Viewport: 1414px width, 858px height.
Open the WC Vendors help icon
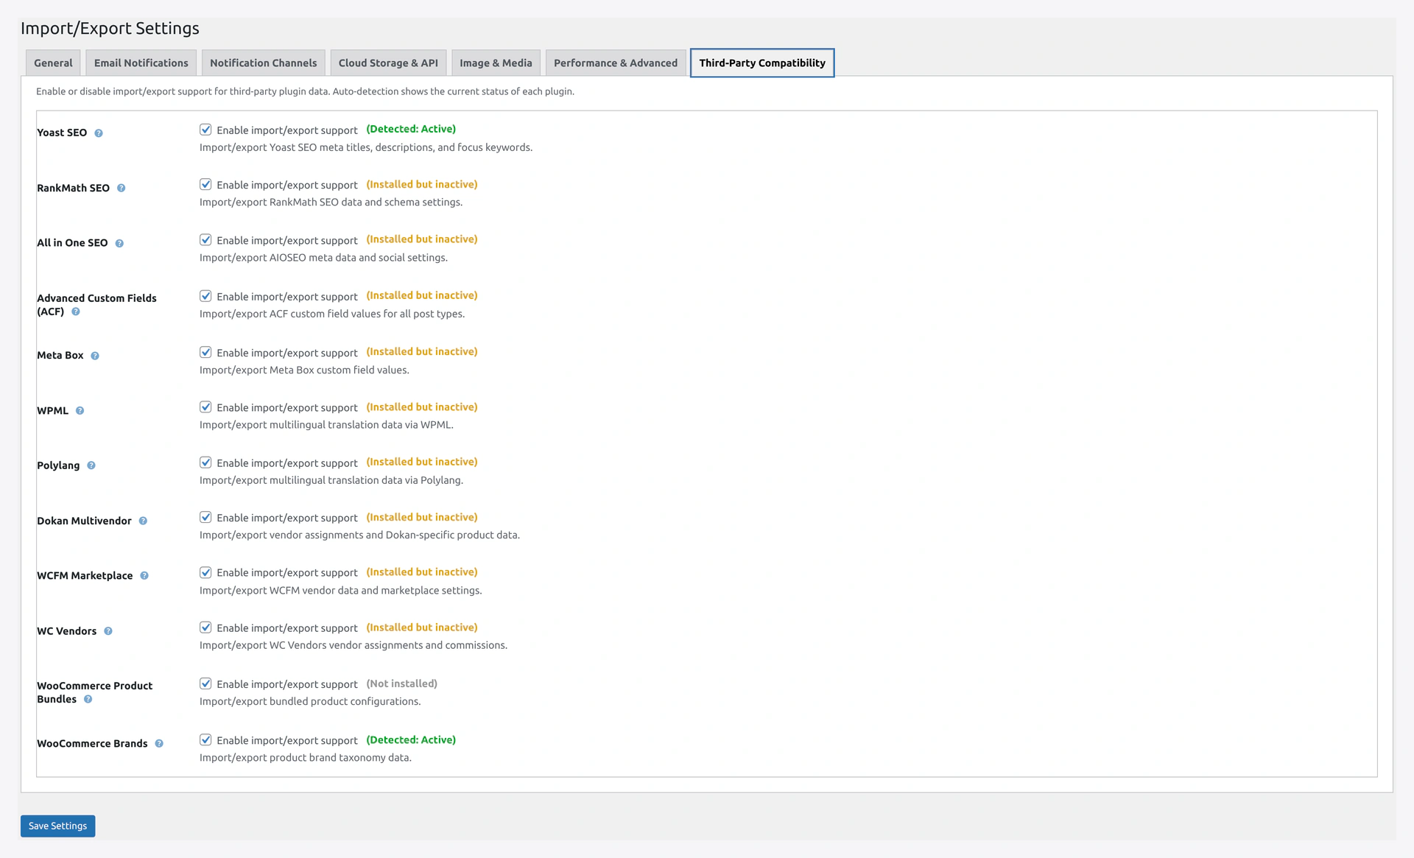(108, 631)
